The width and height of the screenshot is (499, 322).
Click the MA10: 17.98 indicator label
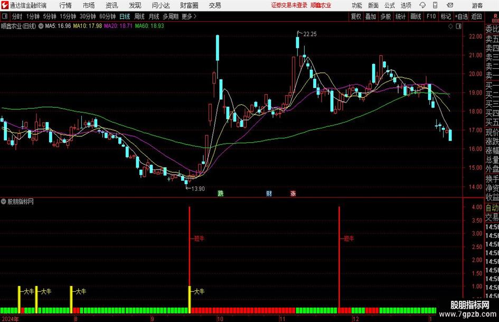click(88, 26)
